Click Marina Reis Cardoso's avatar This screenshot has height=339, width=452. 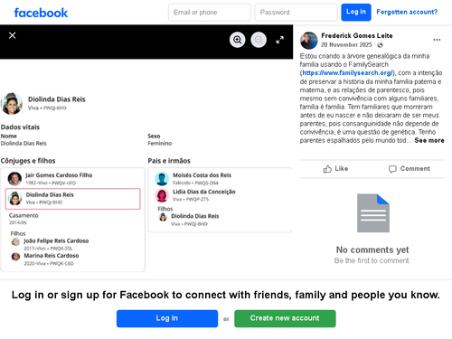15,257
